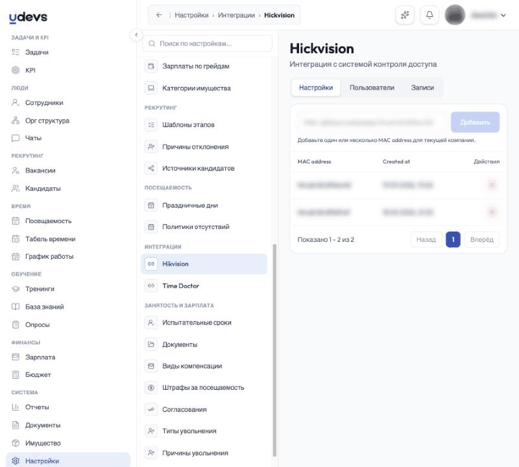This screenshot has width=519, height=467.
Task: Open Зарплата in the sidebar
Action: [68, 357]
